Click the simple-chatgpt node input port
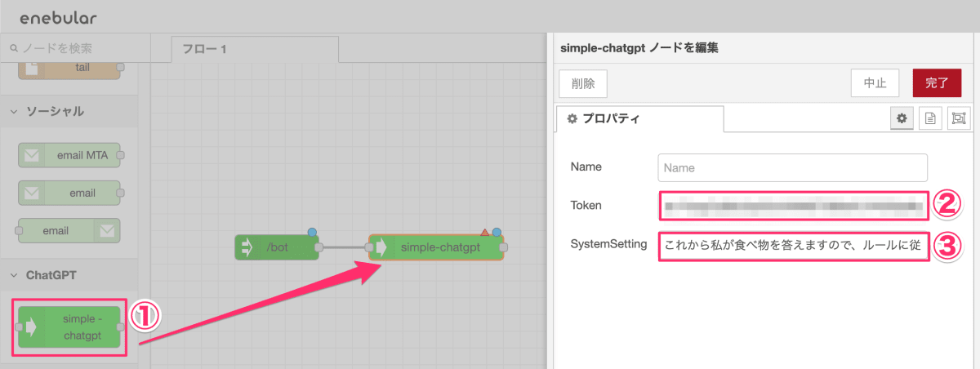 tap(369, 247)
